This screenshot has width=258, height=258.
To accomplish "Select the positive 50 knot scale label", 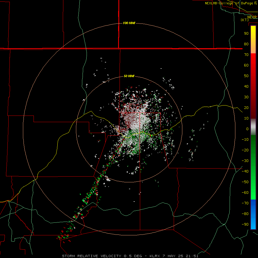I will coord(246,76).
